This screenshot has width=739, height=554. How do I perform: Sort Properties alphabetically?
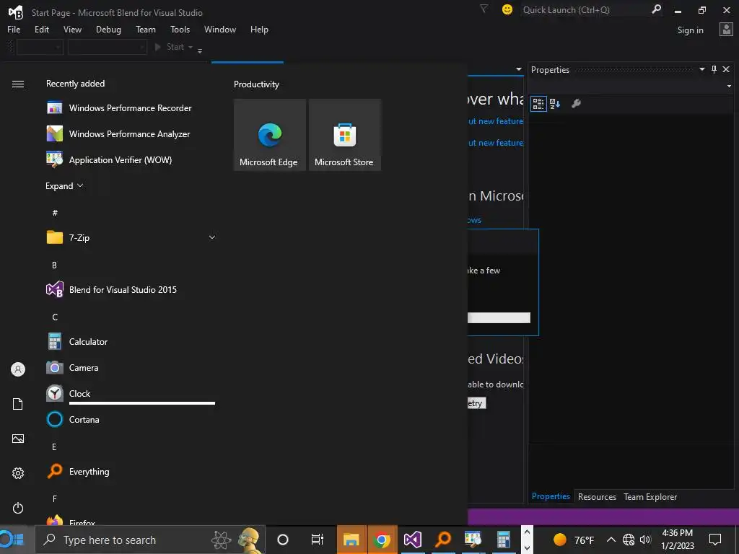555,104
